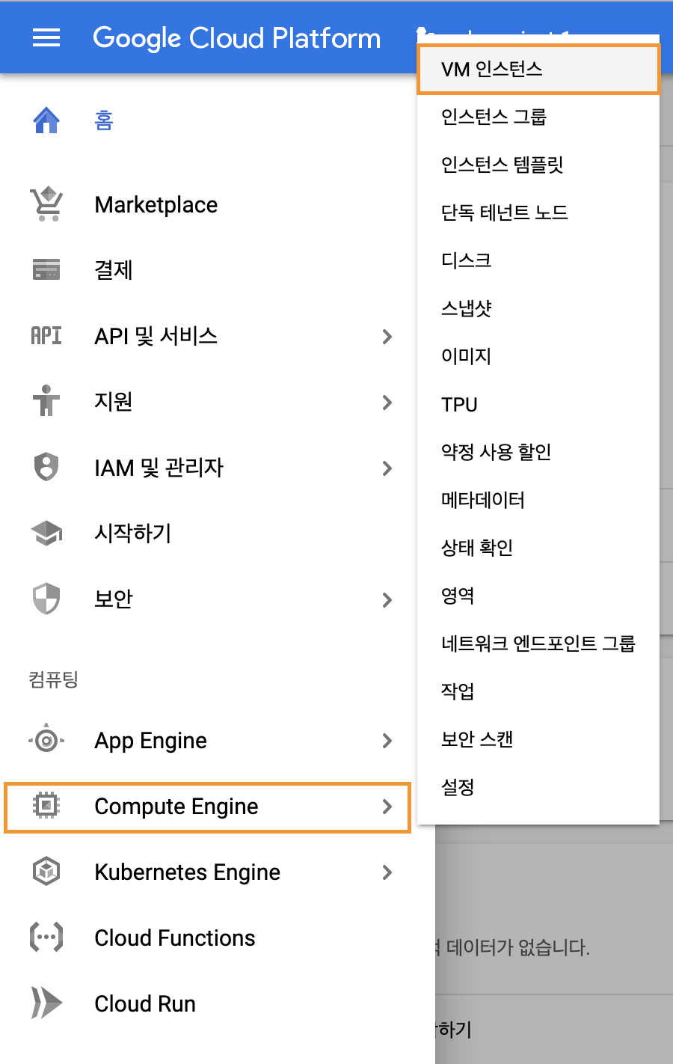
Task: Click the support person icon
Action: [46, 400]
